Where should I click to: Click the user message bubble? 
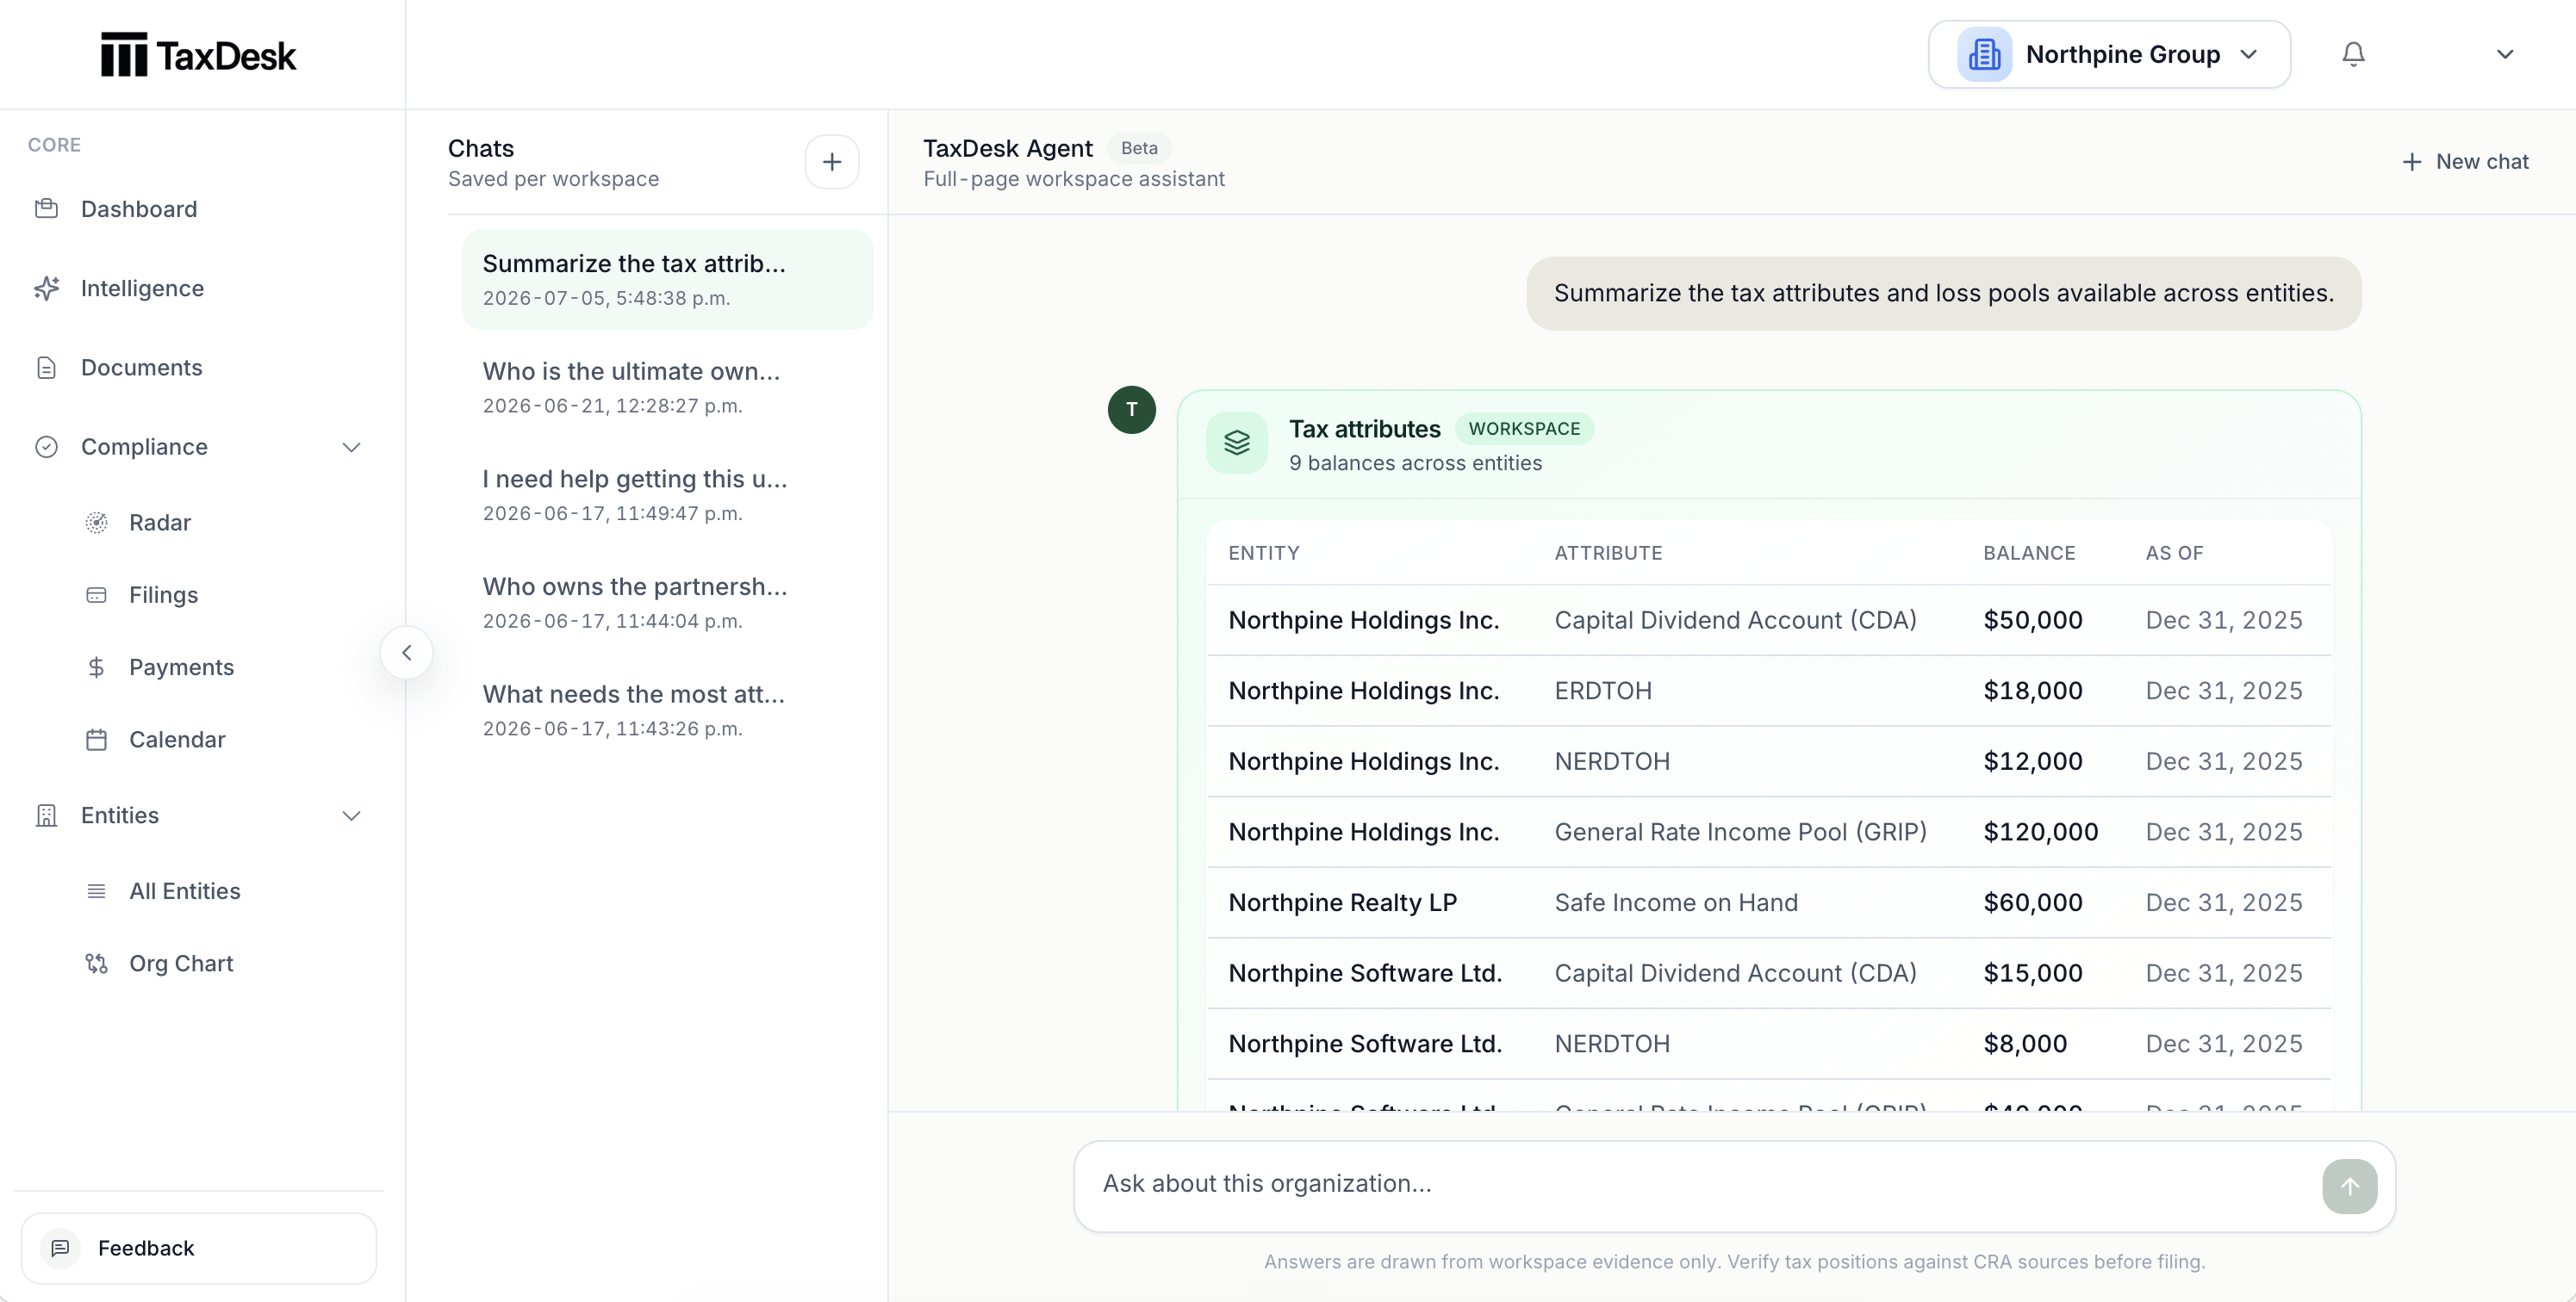[1943, 294]
